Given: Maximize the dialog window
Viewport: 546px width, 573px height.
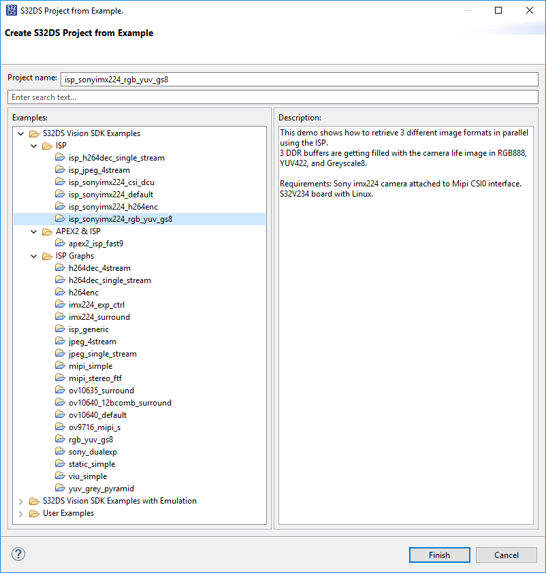Looking at the screenshot, I should pyautogui.click(x=498, y=10).
